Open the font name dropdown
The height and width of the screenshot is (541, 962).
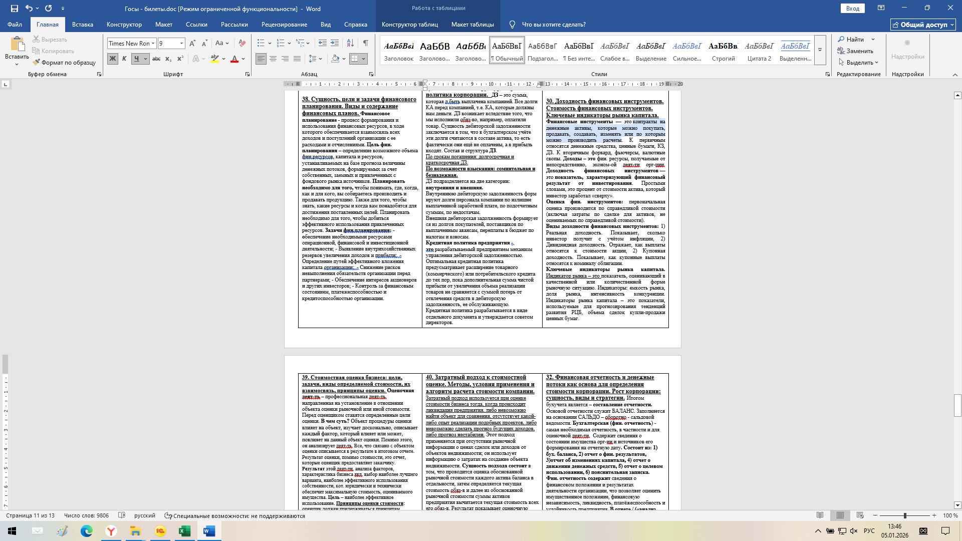coord(153,44)
